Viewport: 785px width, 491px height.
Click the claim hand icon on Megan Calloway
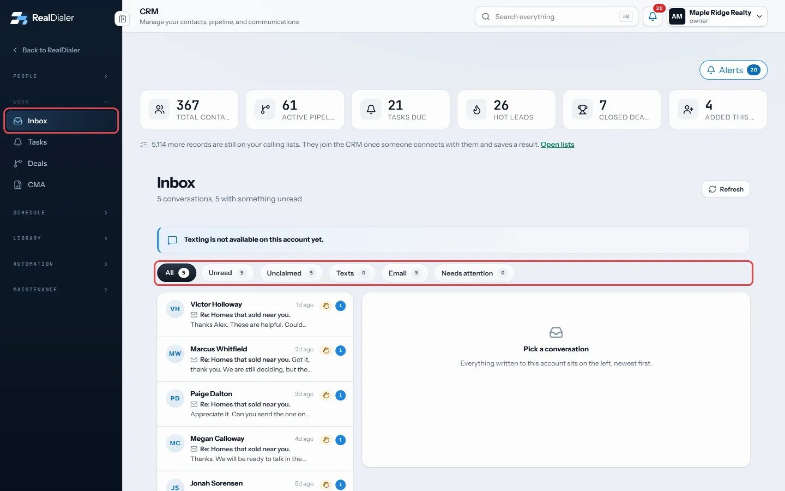point(326,440)
